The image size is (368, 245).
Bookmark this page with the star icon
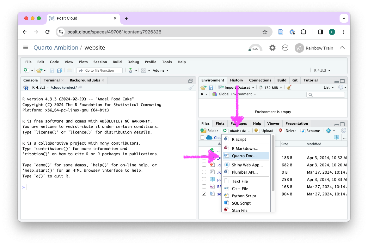[265, 32]
